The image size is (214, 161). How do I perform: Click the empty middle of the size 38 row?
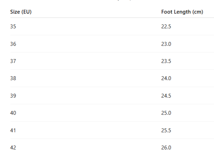pos(88,78)
